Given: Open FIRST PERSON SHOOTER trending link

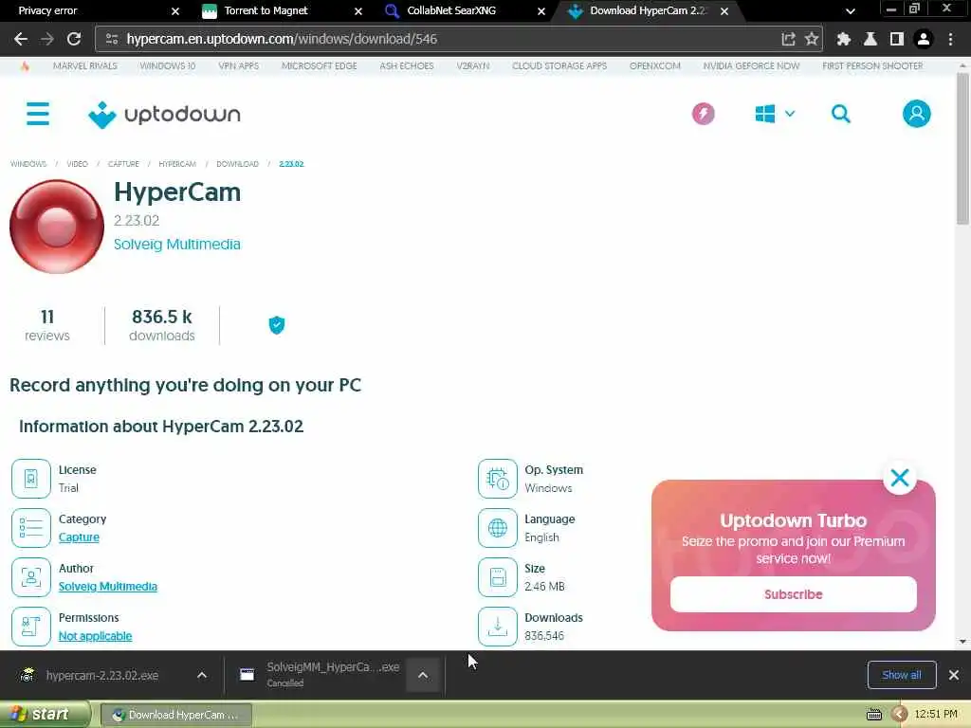Looking at the screenshot, I should [x=872, y=65].
